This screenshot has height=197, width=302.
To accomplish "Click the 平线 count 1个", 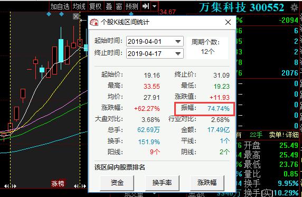I will tap(224, 140).
